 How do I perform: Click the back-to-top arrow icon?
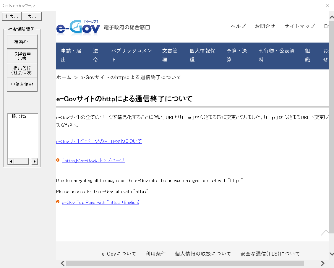[325, 233]
